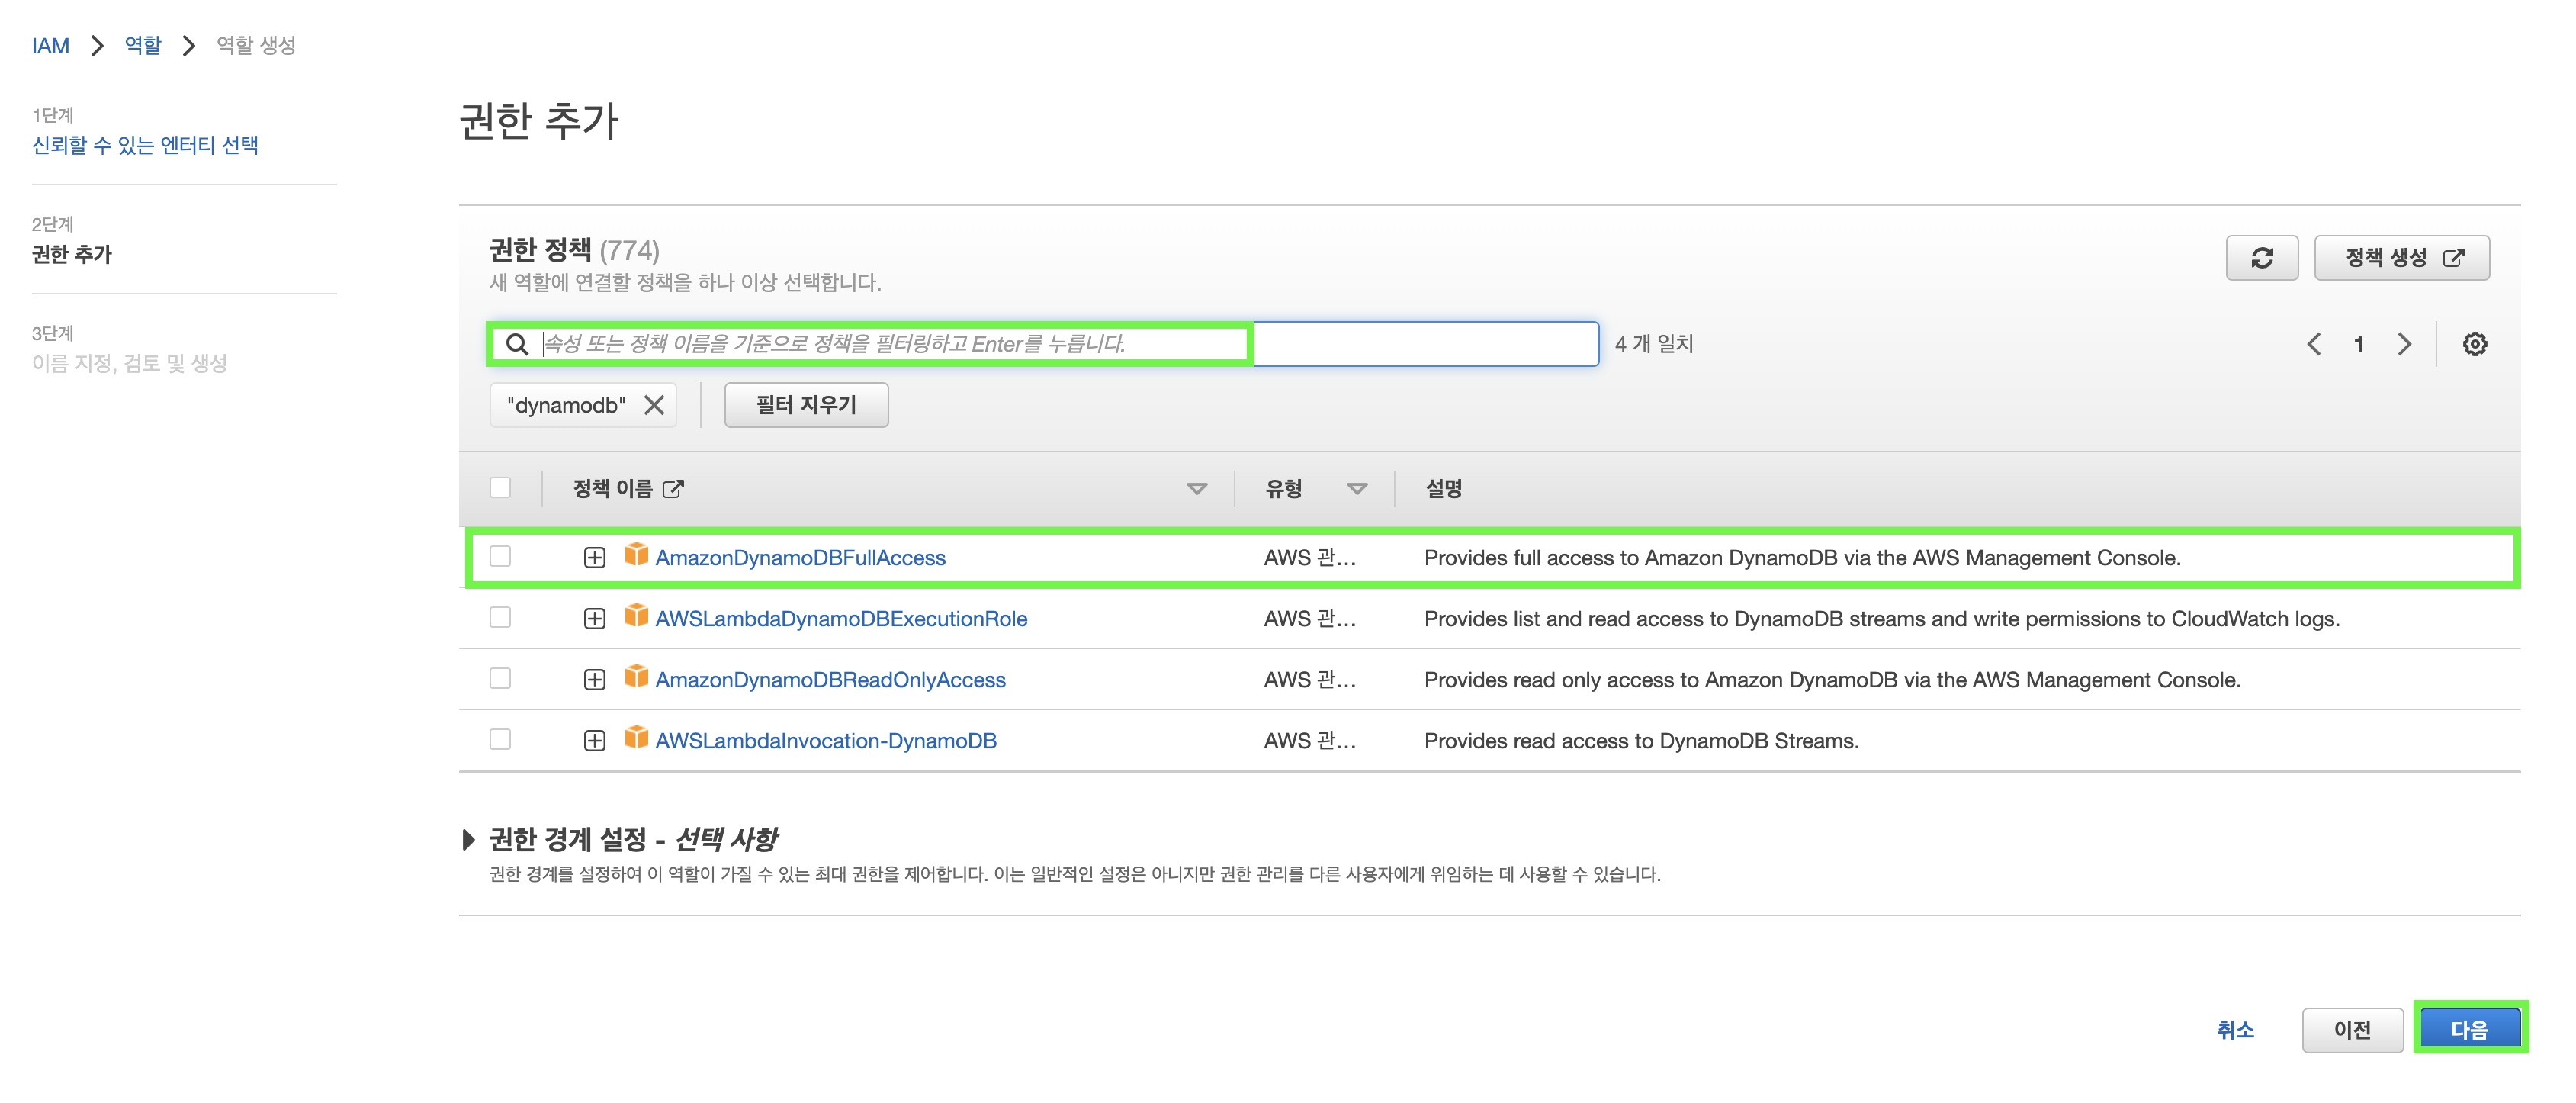Go to step 1 신뢰할 수 있는 엔터티 선택
This screenshot has height=1103, width=2576.
145,146
